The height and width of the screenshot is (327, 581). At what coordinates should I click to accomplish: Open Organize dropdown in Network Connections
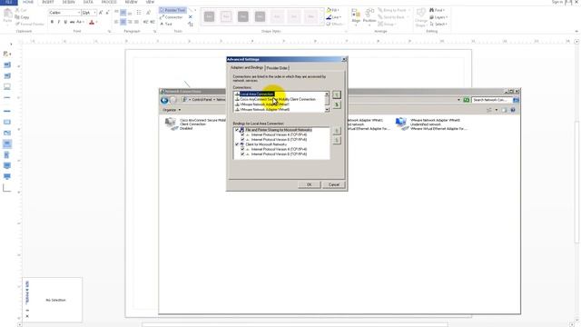172,110
